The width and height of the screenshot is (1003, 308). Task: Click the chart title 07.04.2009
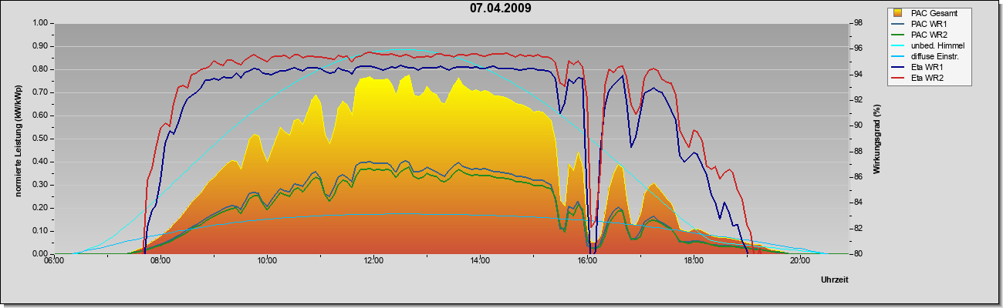501,8
